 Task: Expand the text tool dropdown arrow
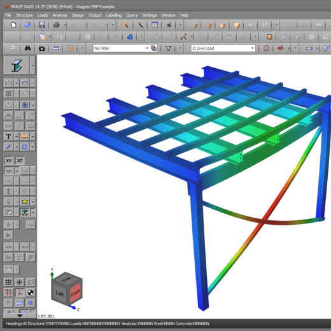coord(17,136)
